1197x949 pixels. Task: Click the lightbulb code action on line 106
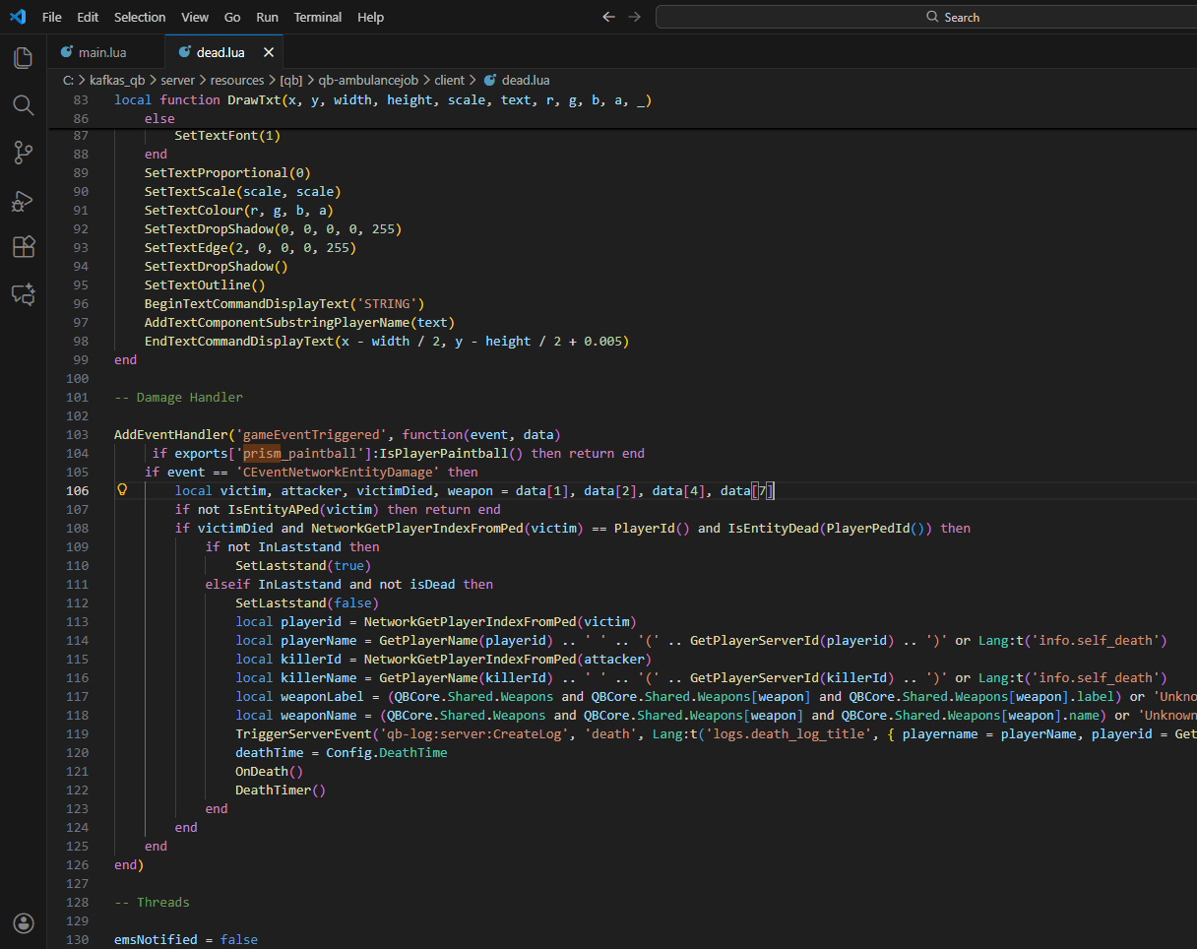123,490
